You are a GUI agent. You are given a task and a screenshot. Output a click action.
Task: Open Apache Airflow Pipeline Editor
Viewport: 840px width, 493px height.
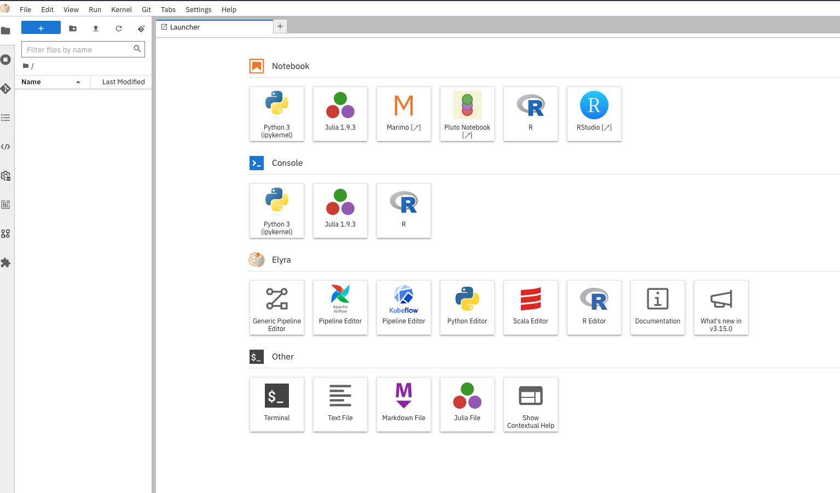click(x=340, y=308)
